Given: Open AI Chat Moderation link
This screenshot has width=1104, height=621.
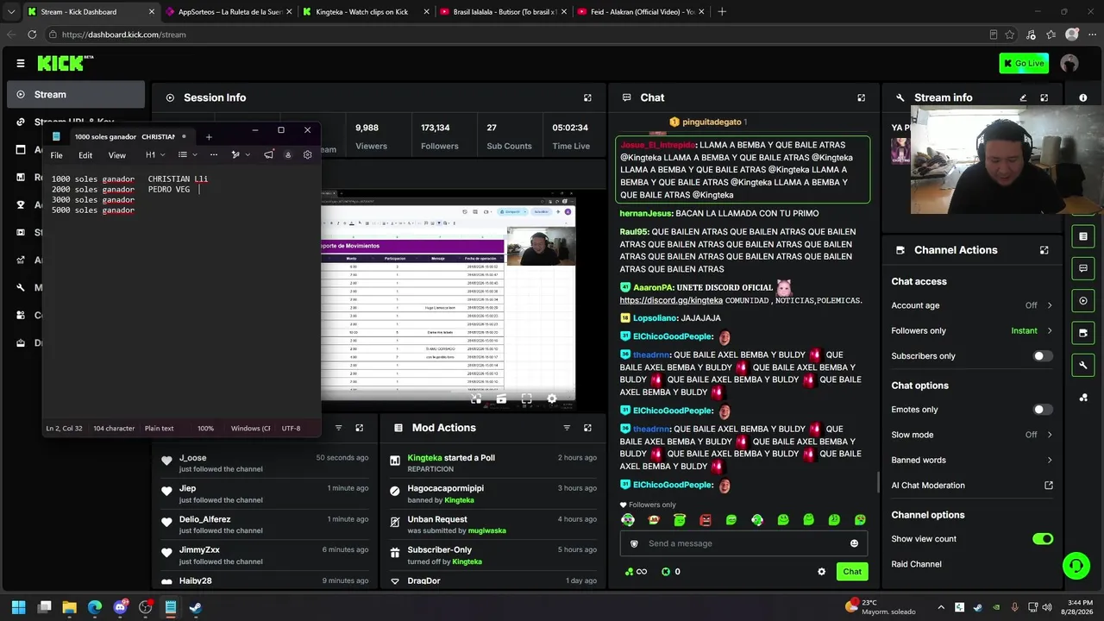Looking at the screenshot, I should point(972,486).
